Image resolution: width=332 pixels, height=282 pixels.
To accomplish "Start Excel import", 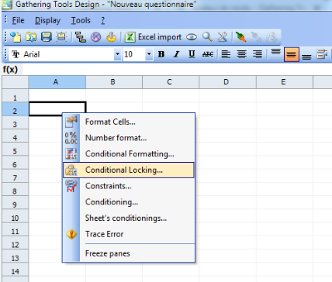I will [x=153, y=37].
